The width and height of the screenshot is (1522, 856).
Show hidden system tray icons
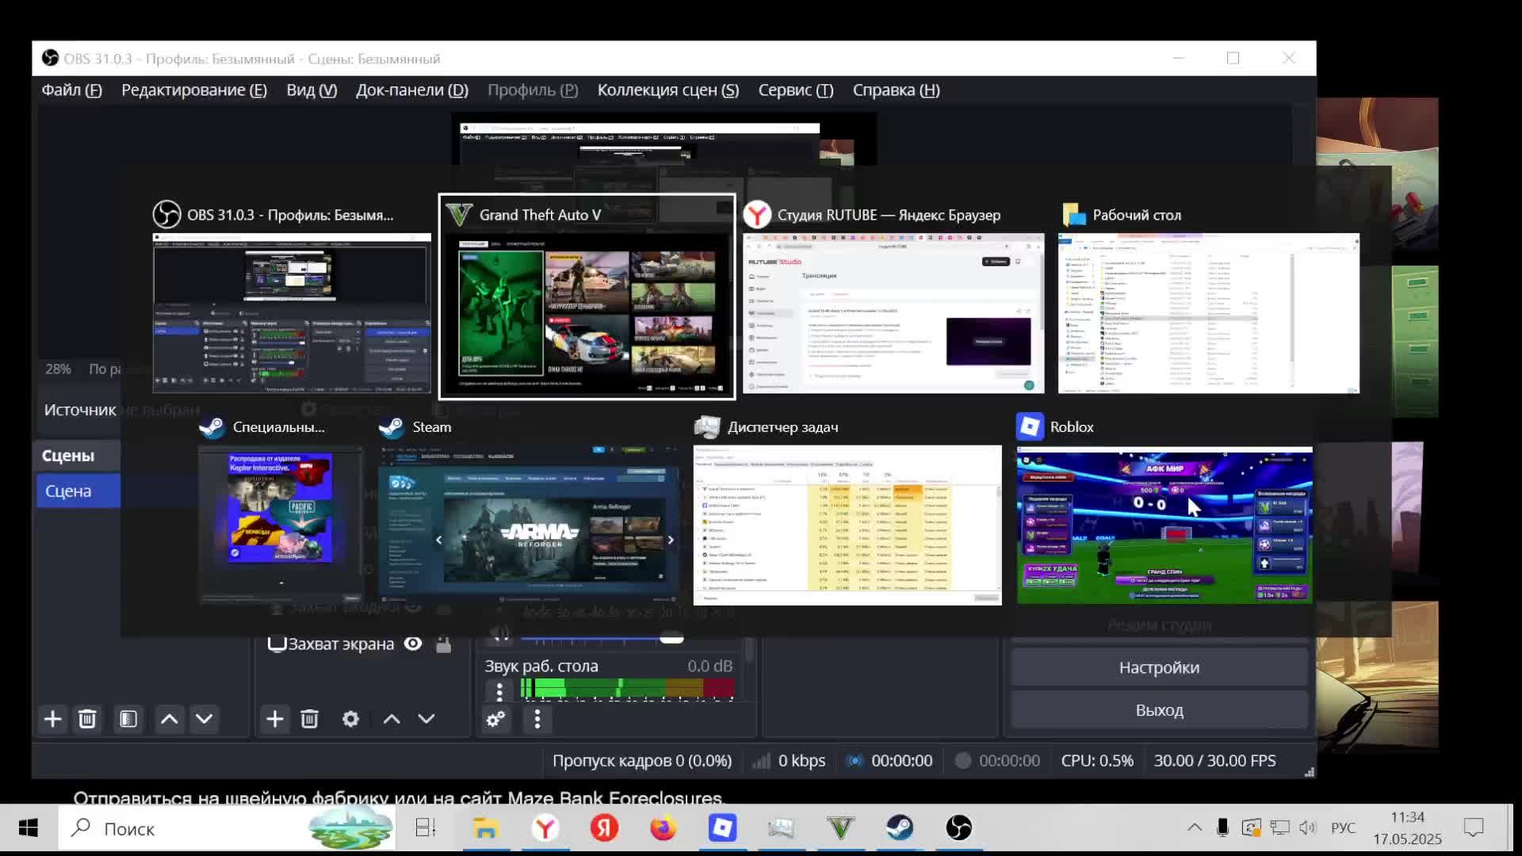pos(1194,828)
